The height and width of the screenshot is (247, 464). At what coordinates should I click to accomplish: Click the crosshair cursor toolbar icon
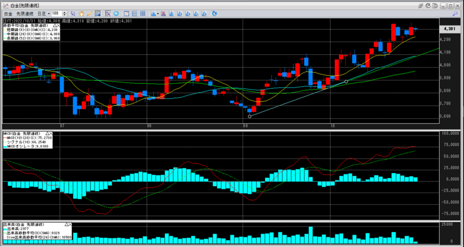pyautogui.click(x=107, y=14)
